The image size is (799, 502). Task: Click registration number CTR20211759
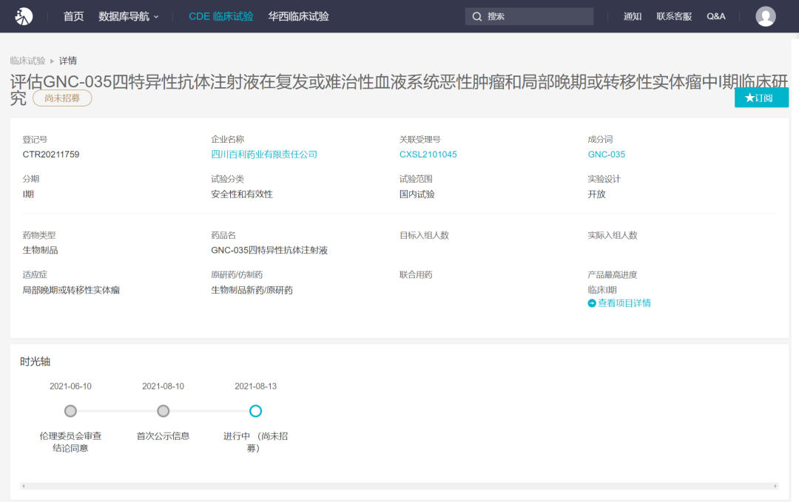coord(51,155)
